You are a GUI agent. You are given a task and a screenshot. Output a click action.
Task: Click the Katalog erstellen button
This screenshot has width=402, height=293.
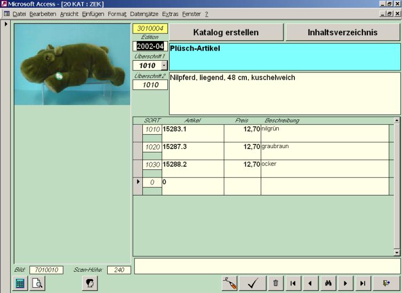(226, 32)
